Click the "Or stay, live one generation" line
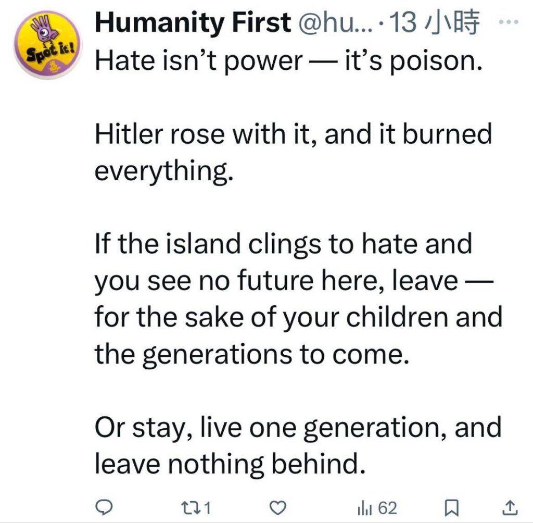 [x=298, y=428]
